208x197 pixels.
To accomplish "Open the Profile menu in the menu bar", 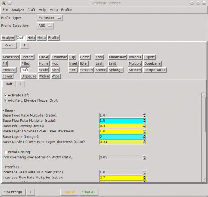I will [x=66, y=10].
